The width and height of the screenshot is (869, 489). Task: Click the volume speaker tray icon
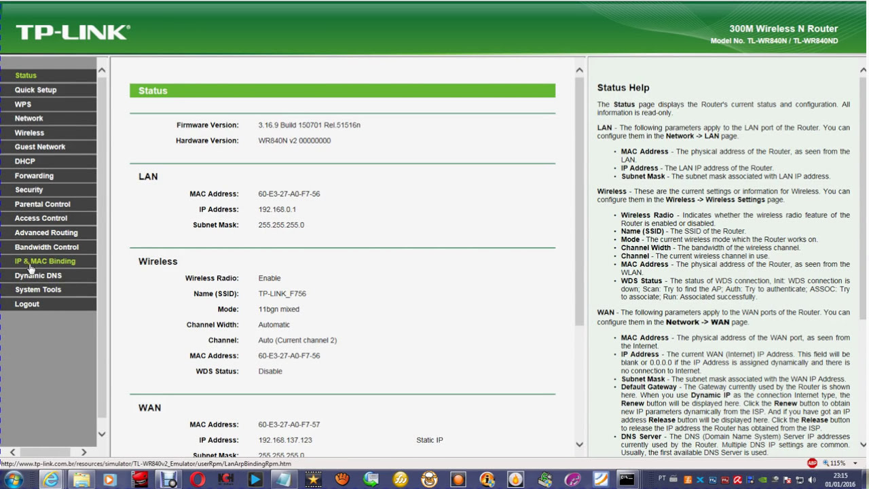[812, 480]
